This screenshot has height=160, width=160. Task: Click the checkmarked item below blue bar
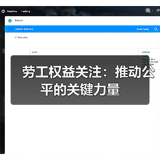point(21,38)
